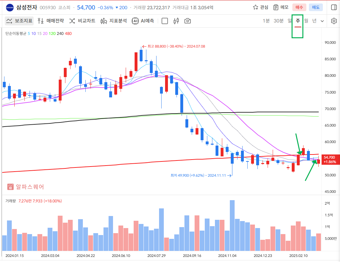Viewport: 340px width, 262px height.
Task: Click the 2억 volume axis label
Action: click(x=327, y=203)
